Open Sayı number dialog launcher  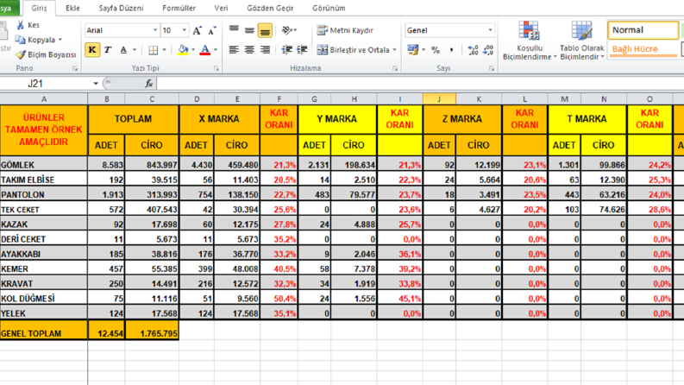coord(492,68)
